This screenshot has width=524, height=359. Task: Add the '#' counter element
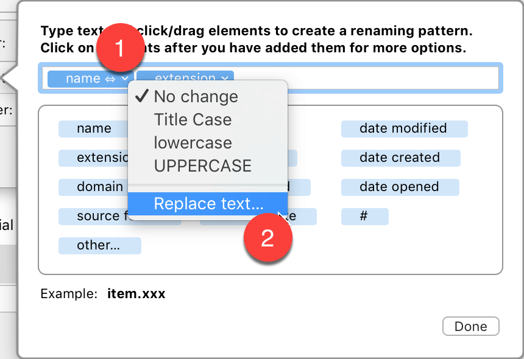click(364, 216)
